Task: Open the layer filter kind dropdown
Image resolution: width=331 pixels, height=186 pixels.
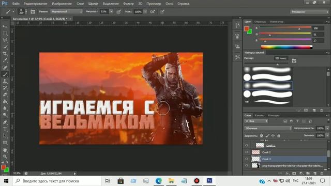Action: 257,121
